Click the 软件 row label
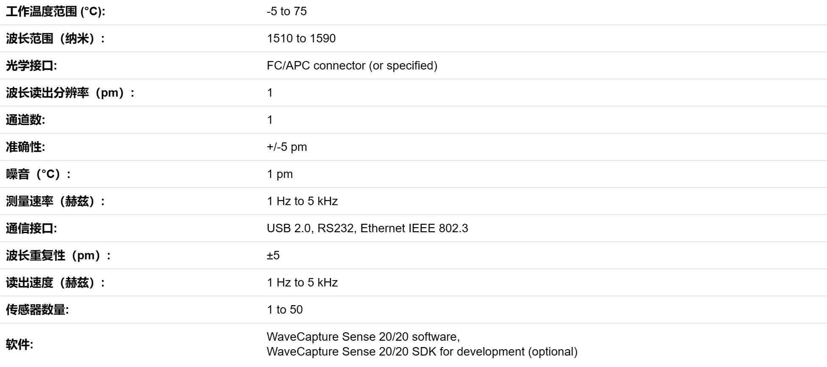Screen dimensions: 827x367 tap(19, 345)
